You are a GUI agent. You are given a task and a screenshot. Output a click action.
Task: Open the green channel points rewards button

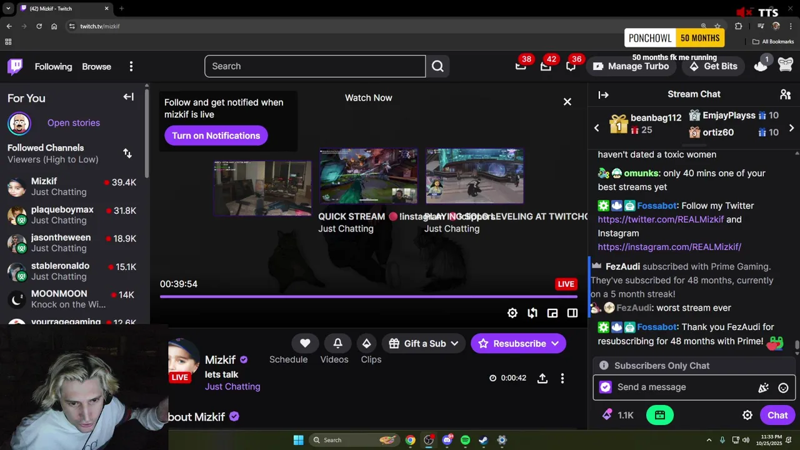[660, 415]
